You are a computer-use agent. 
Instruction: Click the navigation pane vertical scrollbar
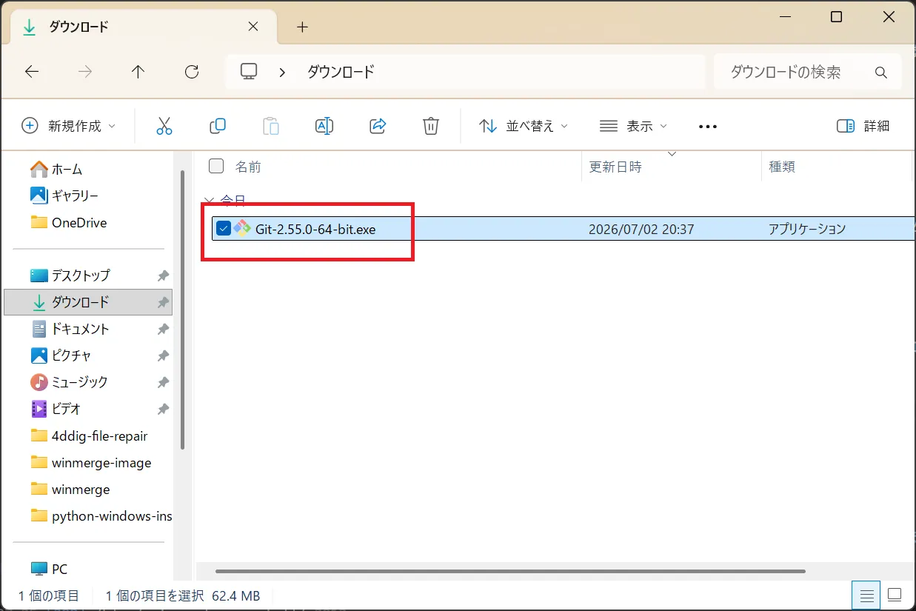click(x=182, y=310)
